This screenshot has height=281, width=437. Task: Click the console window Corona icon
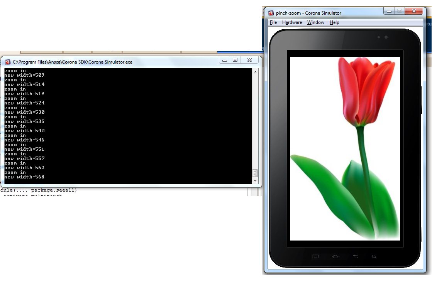click(8, 62)
